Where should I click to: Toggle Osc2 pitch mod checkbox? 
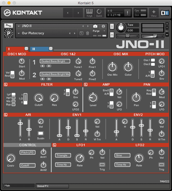[153, 64]
